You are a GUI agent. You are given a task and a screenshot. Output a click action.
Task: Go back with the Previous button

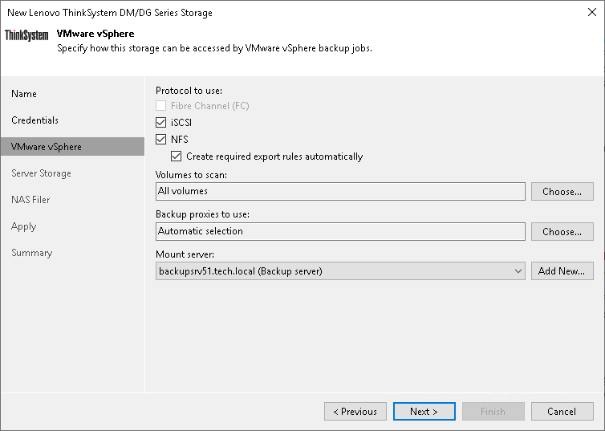tap(355, 411)
